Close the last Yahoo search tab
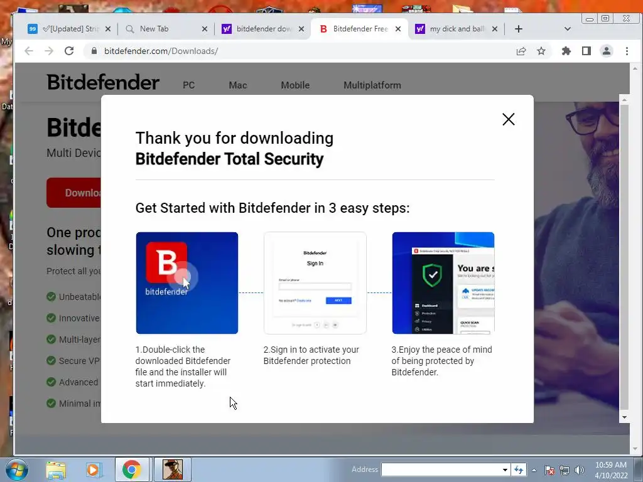Screen dimensions: 643x482 495,29
